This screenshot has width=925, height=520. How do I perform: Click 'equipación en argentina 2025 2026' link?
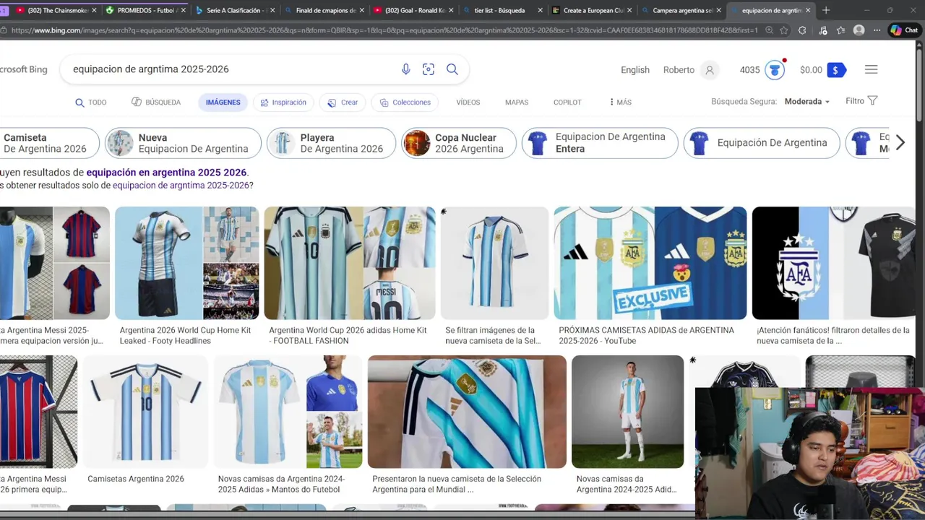tap(166, 173)
